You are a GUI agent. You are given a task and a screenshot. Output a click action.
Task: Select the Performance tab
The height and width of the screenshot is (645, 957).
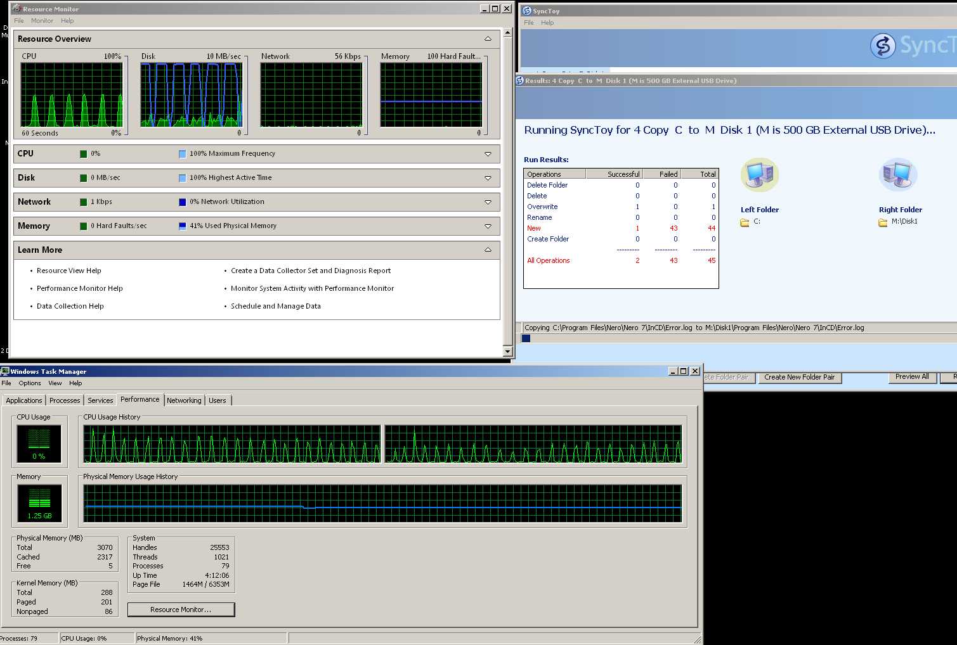pyautogui.click(x=140, y=399)
